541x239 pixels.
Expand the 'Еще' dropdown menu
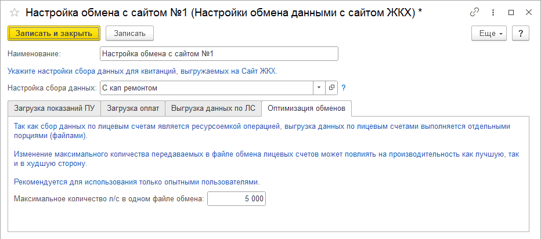[x=490, y=33]
